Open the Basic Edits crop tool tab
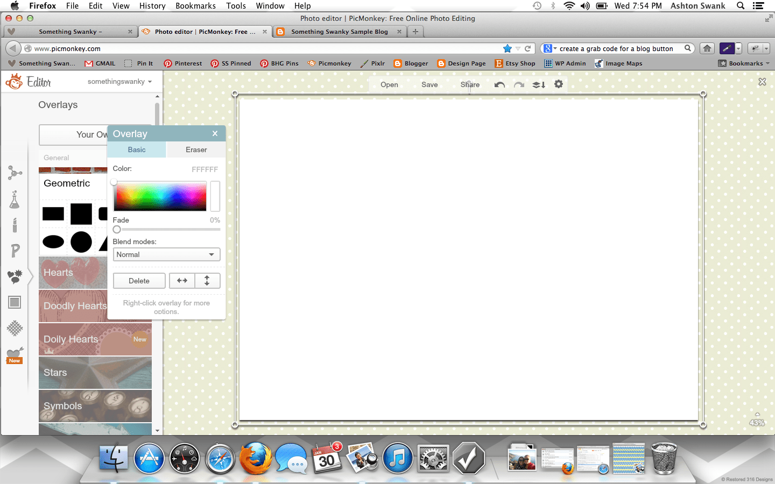The height and width of the screenshot is (484, 775). pos(15,173)
